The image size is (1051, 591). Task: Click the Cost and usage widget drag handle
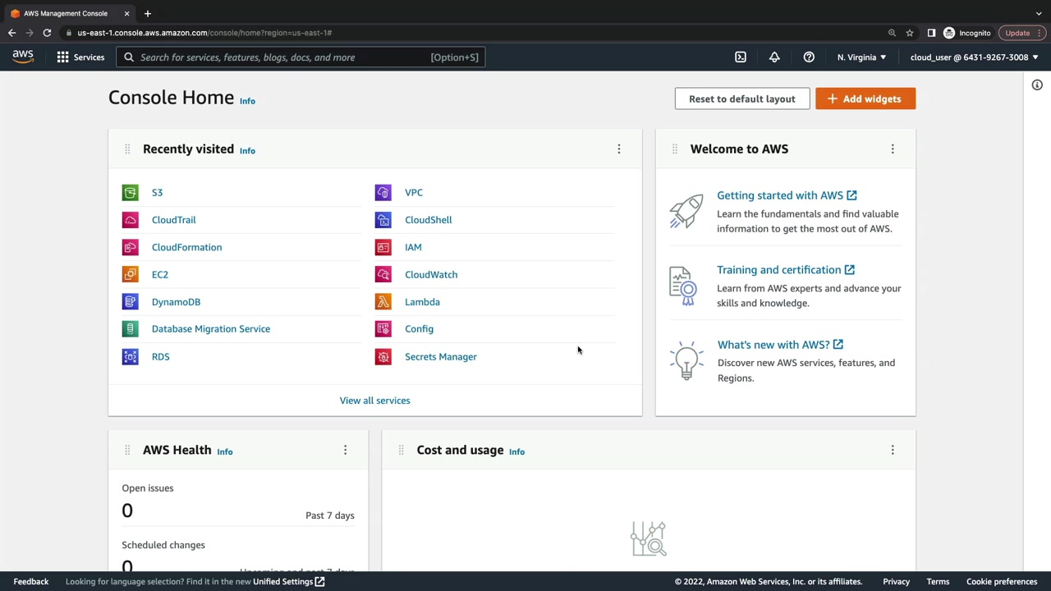(x=401, y=450)
